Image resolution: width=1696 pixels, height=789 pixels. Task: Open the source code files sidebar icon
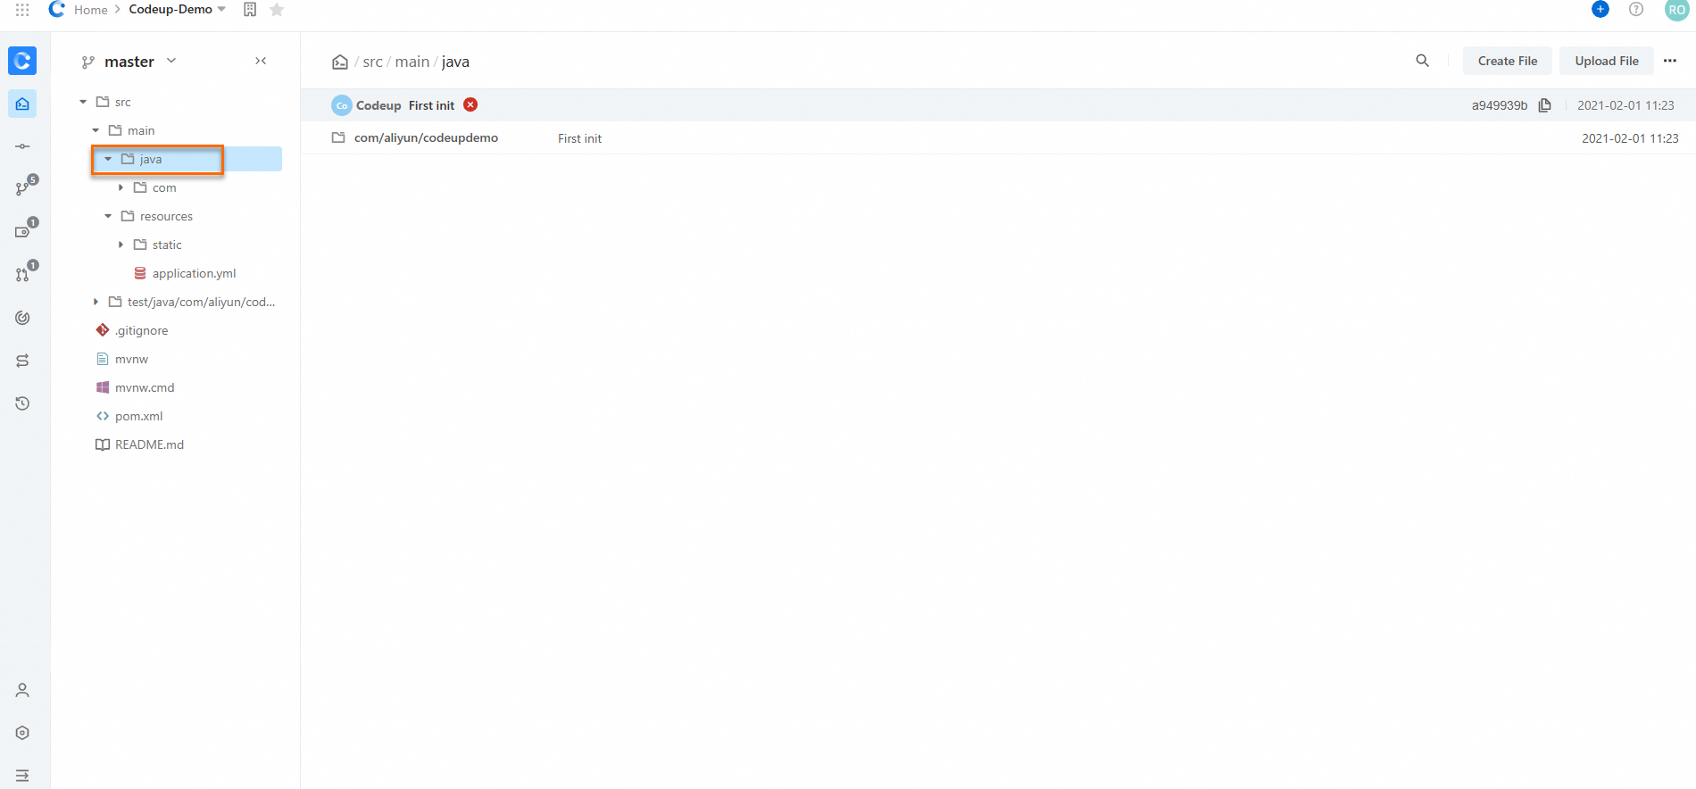pos(22,104)
